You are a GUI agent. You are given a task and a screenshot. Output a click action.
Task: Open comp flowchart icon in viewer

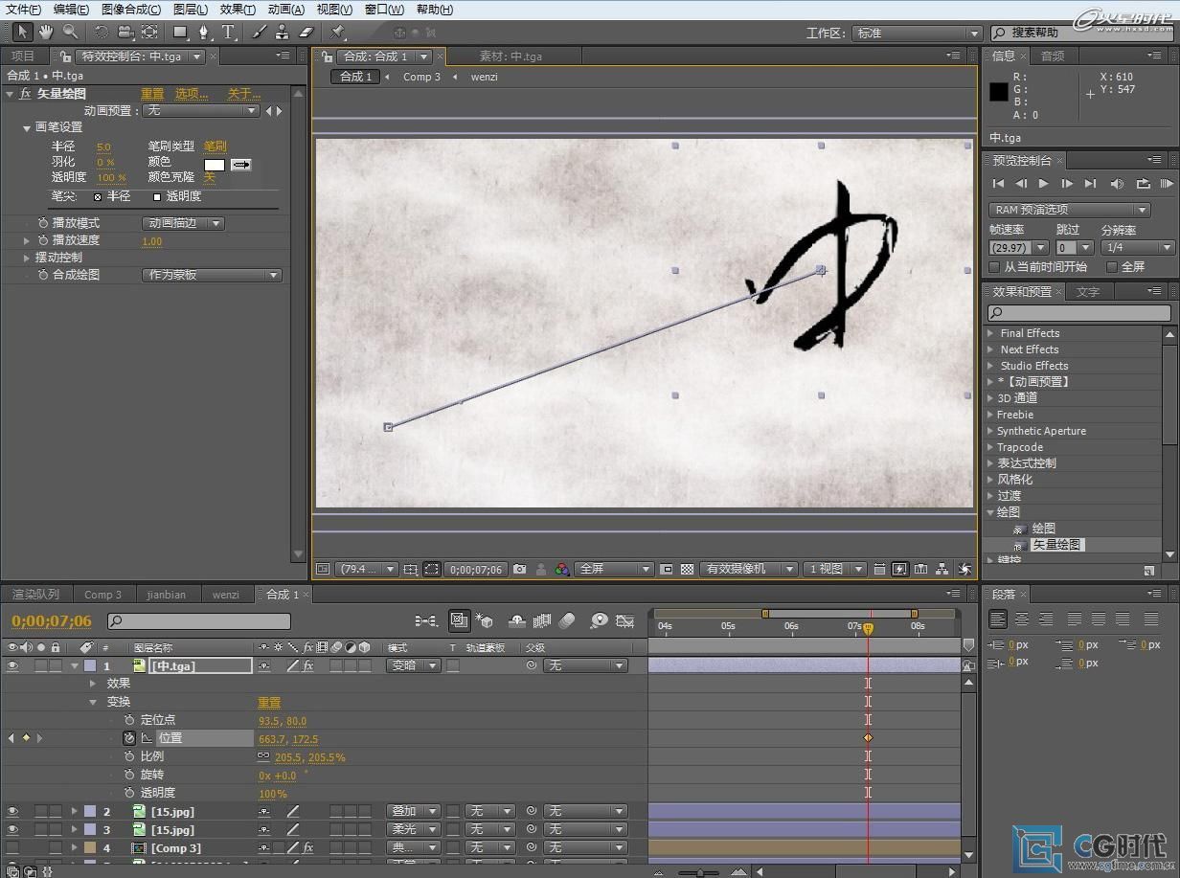942,569
